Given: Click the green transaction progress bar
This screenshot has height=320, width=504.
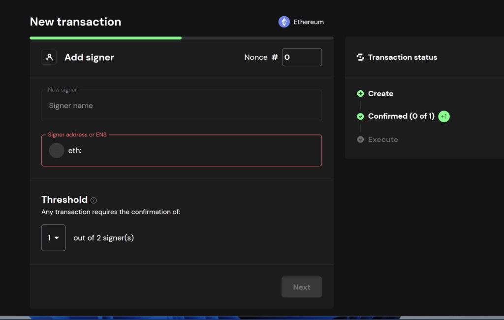Looking at the screenshot, I should pos(105,38).
